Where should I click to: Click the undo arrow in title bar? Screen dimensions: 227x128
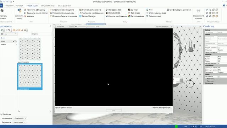[x=4, y=1]
